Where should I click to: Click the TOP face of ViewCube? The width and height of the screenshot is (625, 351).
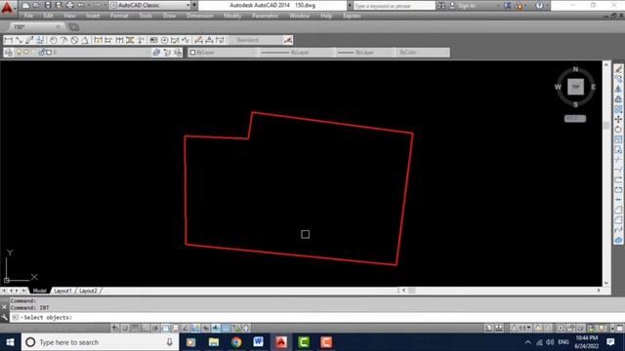tap(575, 87)
